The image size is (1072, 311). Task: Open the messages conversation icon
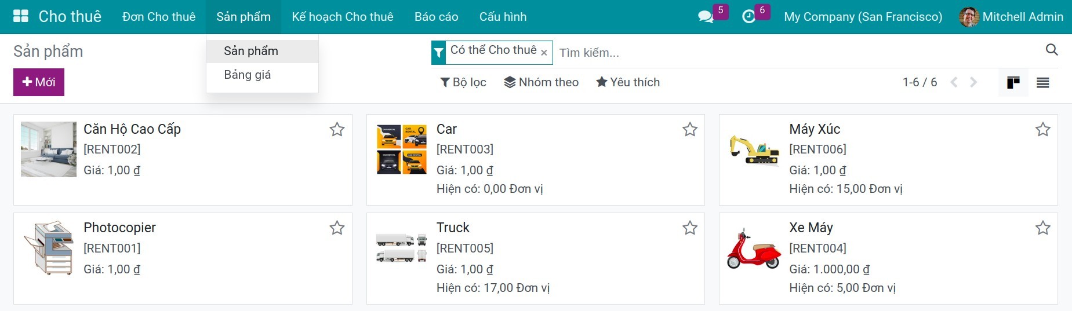[706, 17]
